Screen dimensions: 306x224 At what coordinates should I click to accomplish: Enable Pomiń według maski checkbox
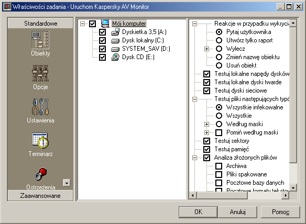(219, 132)
